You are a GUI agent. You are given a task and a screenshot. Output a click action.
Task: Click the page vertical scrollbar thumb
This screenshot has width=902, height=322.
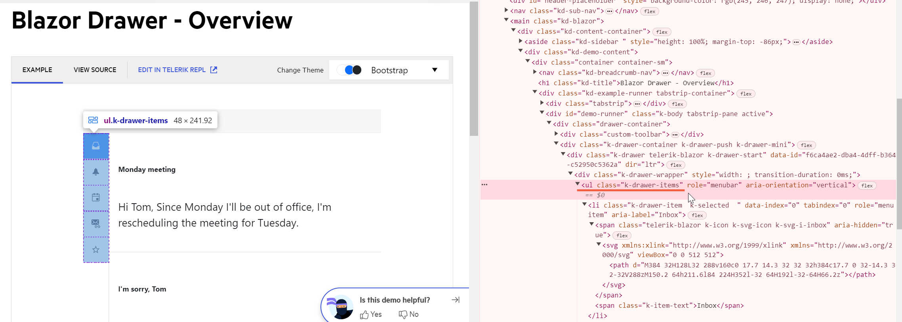[474, 69]
